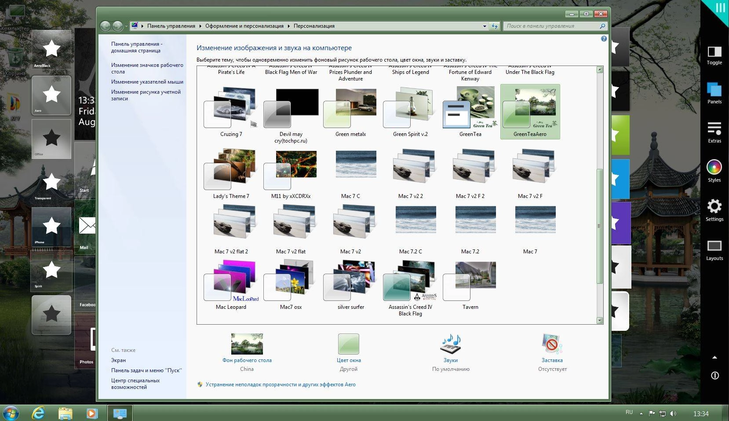
Task: Select the Assassin's Creed IV Black Flag theme
Action: pyautogui.click(x=410, y=288)
